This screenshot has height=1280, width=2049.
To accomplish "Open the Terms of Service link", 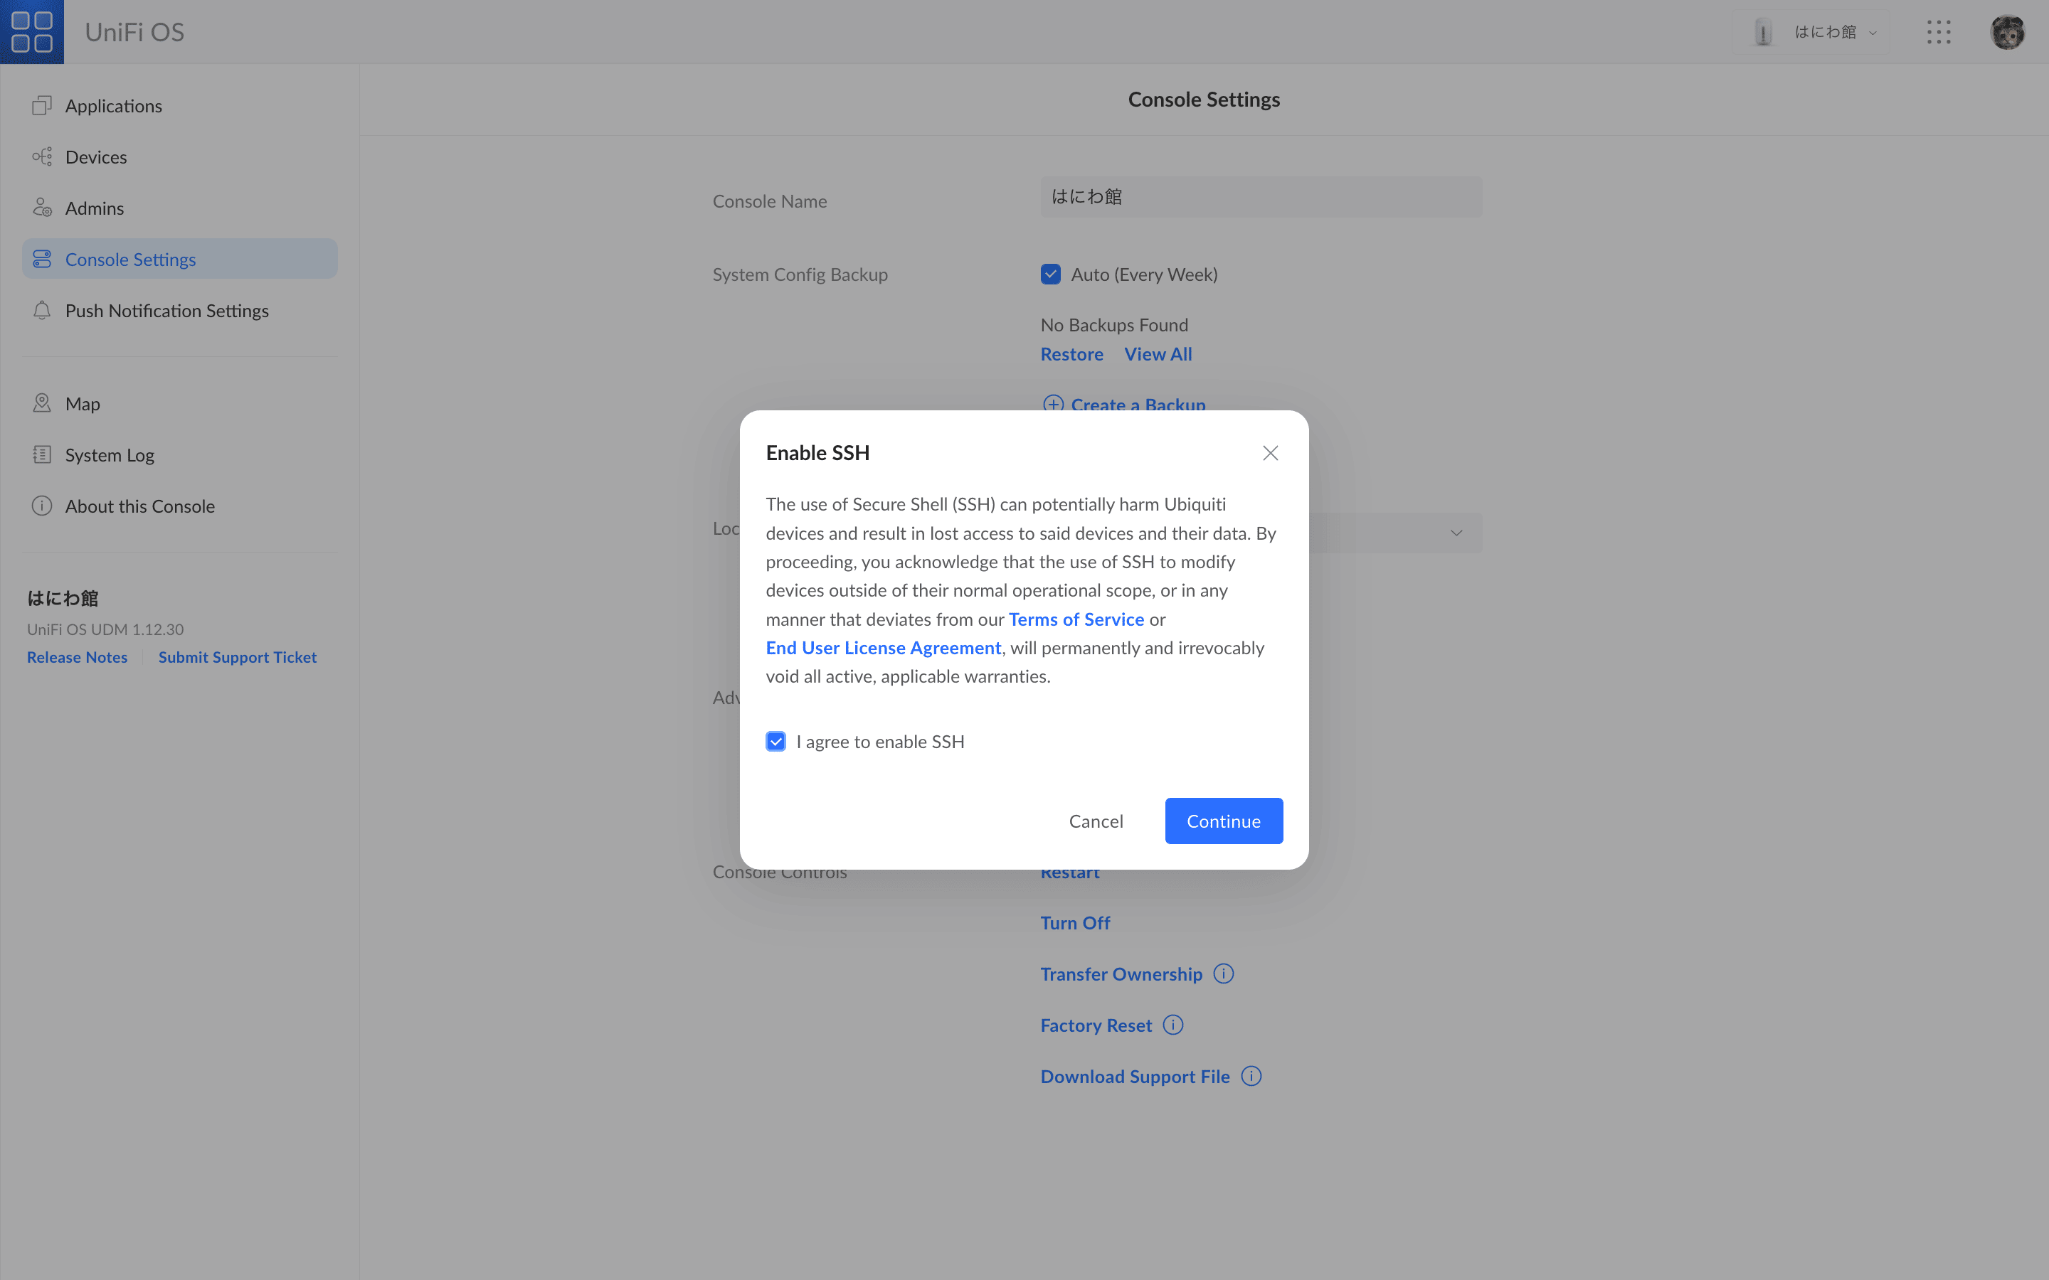I will pyautogui.click(x=1076, y=619).
